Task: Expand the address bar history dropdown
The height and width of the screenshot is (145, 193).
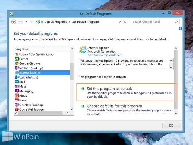Action: [120, 22]
